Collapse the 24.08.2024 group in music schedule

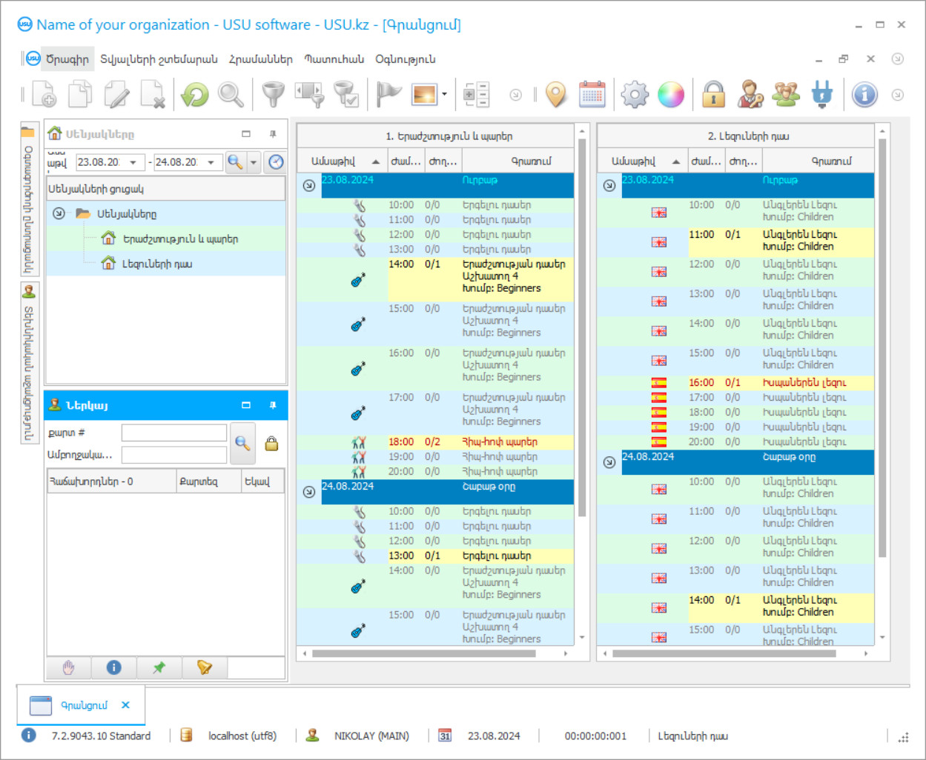pos(309,492)
